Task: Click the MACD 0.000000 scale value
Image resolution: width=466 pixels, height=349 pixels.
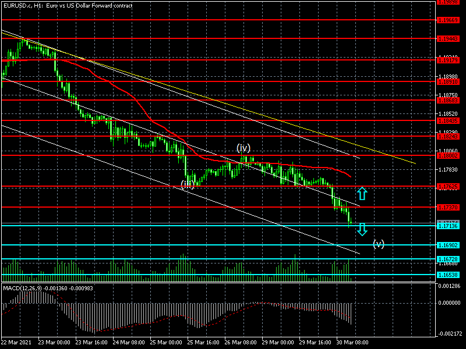Action: click(x=449, y=303)
